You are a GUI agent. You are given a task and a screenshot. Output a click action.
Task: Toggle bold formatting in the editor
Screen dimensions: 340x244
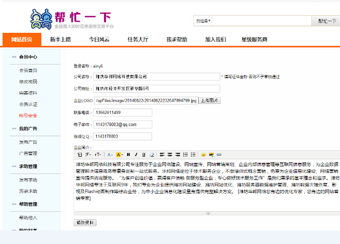click(x=129, y=154)
